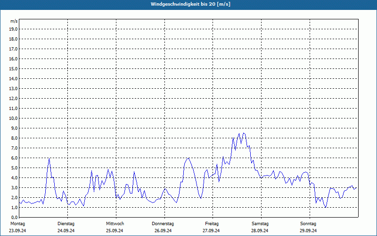Click the 'Montag' day label
The width and height of the screenshot is (377, 236).
[x=17, y=224]
